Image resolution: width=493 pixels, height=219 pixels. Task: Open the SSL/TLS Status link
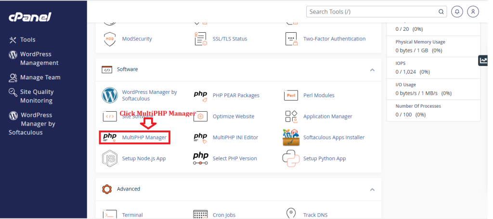coord(230,39)
